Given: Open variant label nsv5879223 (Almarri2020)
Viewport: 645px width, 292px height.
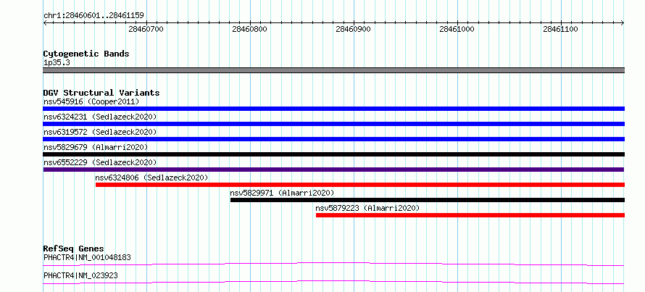Looking at the screenshot, I should pos(367,208).
